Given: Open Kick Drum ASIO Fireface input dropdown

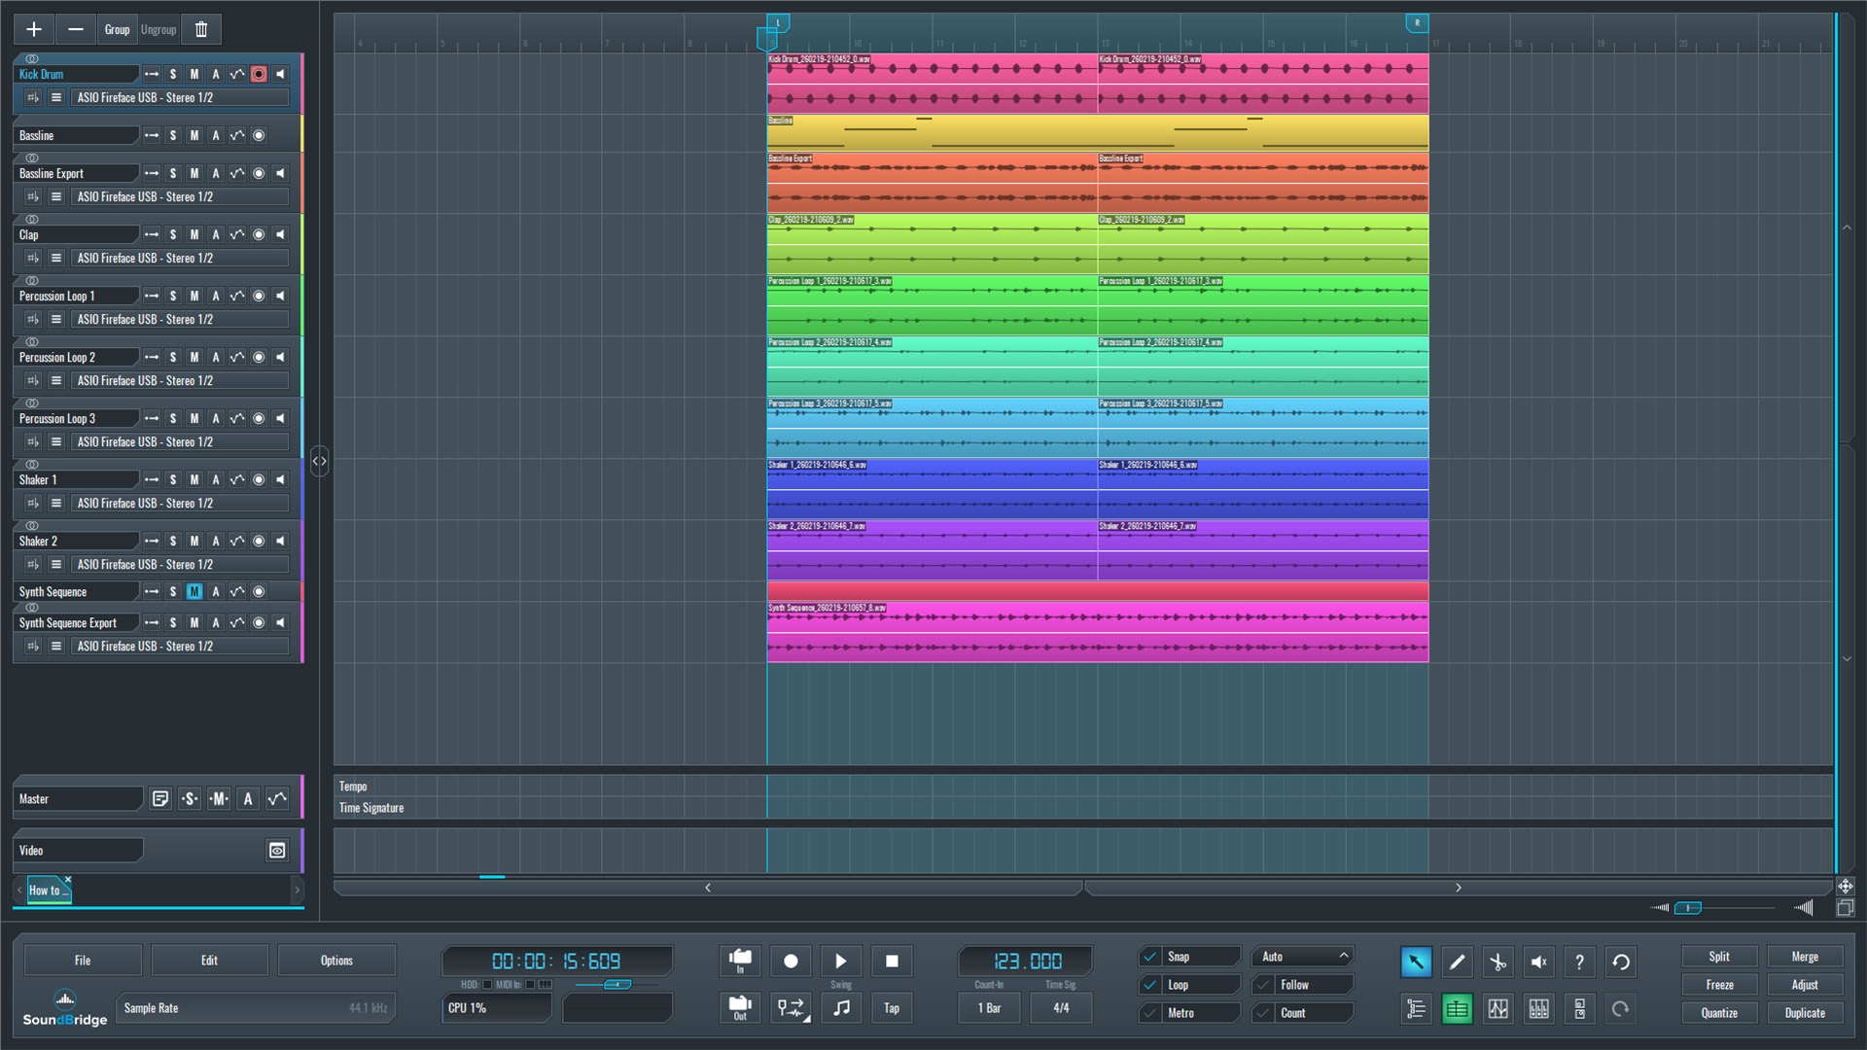Looking at the screenshot, I should tap(180, 97).
